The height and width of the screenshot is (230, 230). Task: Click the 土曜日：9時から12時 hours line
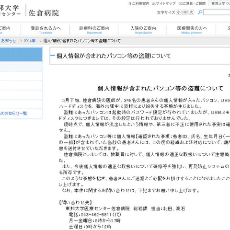pyautogui.click(x=90, y=227)
